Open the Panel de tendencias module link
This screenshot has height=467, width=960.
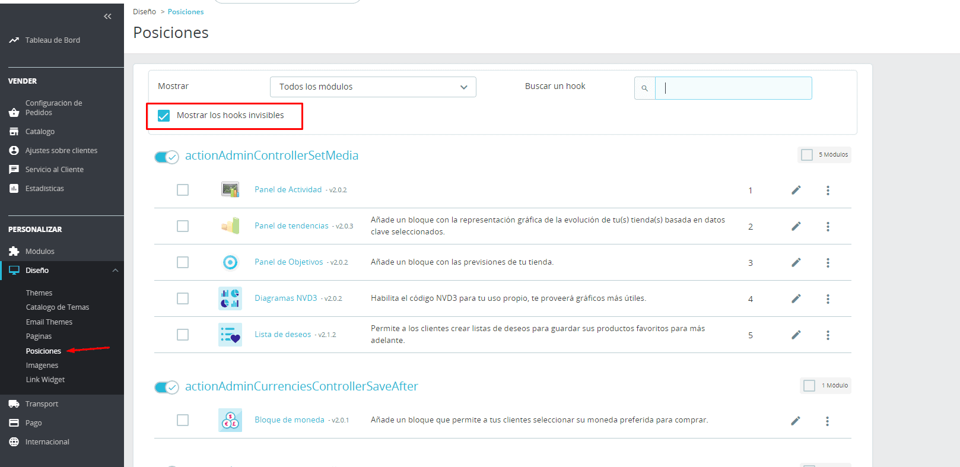pos(291,226)
